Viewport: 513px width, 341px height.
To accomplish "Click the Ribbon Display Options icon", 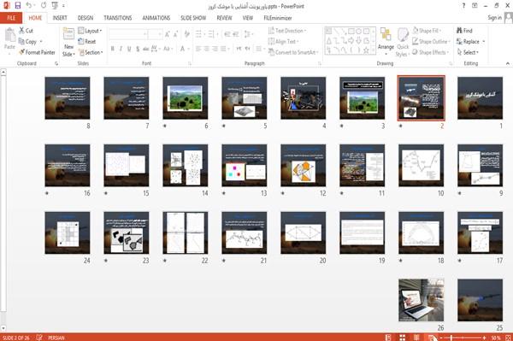I will (x=475, y=6).
